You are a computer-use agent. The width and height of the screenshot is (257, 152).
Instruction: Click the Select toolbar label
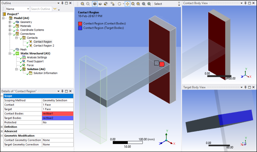tap(158, 4)
